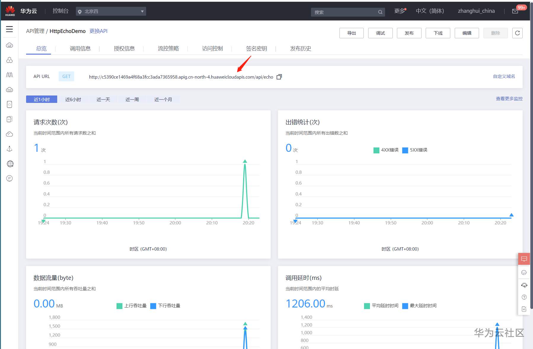The image size is (533, 349).
Task: Click the 编辑 button
Action: [467, 33]
